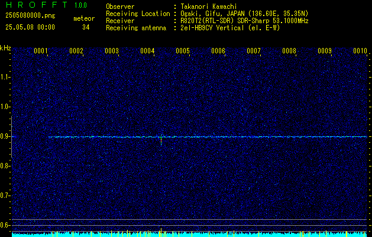Click the meteor count value 34
The image size is (372, 237).
click(86, 27)
